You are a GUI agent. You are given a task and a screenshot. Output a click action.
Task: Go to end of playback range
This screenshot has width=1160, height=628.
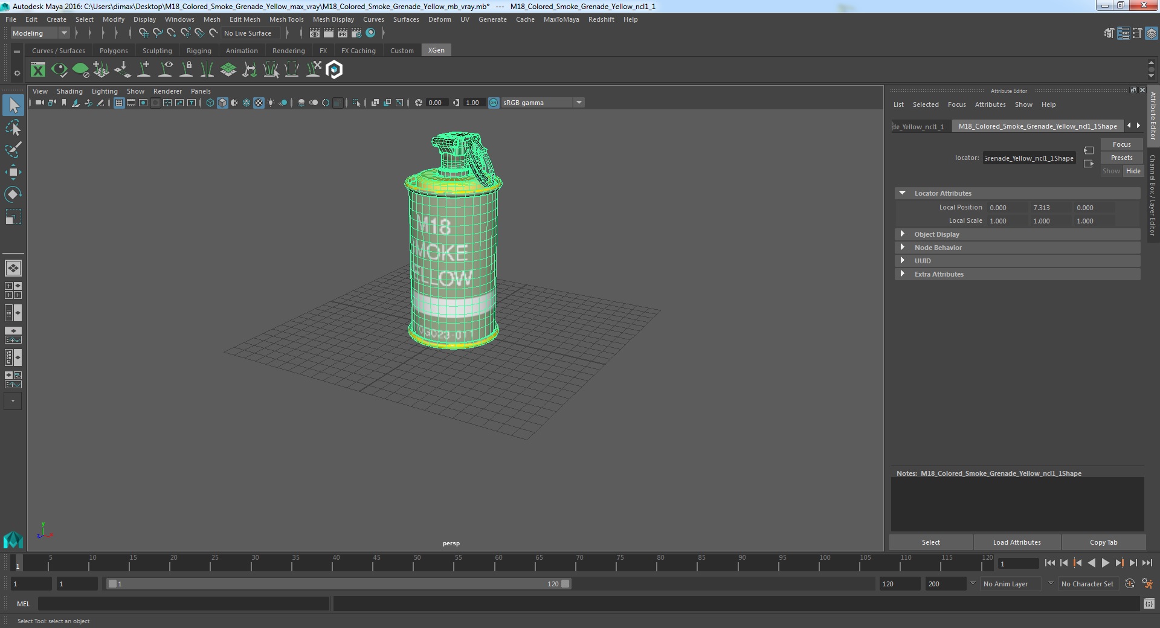[1147, 563]
